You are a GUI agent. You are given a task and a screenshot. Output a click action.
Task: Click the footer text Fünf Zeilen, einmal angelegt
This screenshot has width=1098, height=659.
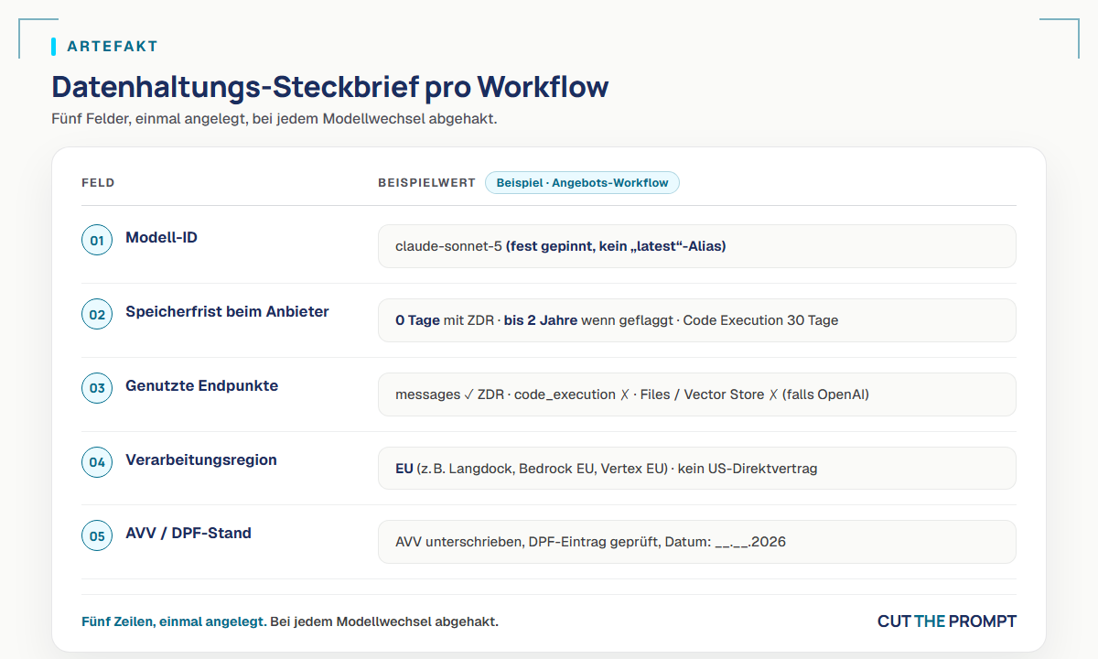(x=173, y=621)
